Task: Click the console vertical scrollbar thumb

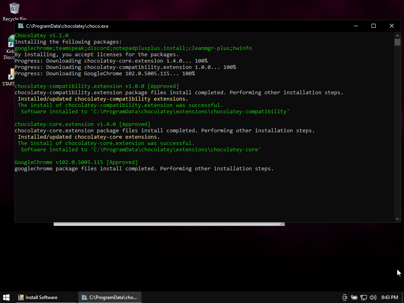Action: [x=397, y=42]
